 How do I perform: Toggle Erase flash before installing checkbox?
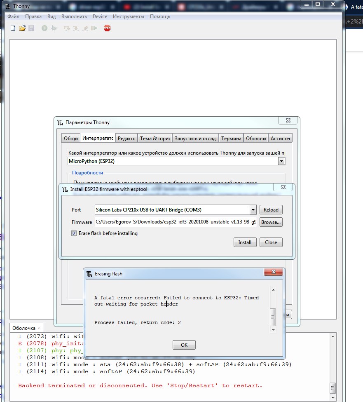(x=74, y=233)
